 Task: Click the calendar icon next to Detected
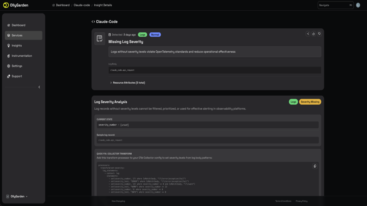(x=110, y=35)
